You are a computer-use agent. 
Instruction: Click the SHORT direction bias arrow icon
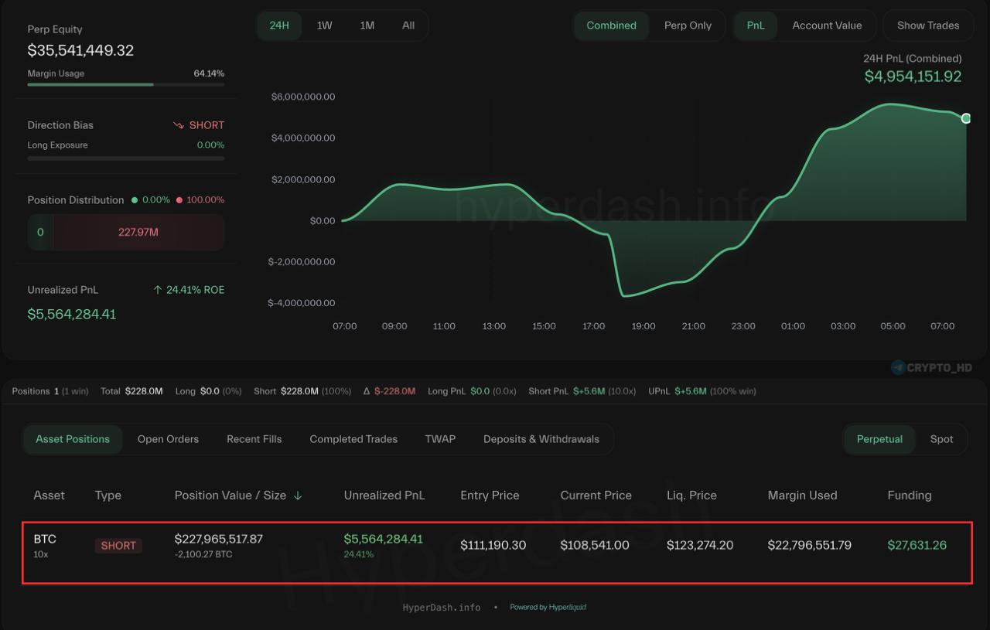[x=179, y=125]
